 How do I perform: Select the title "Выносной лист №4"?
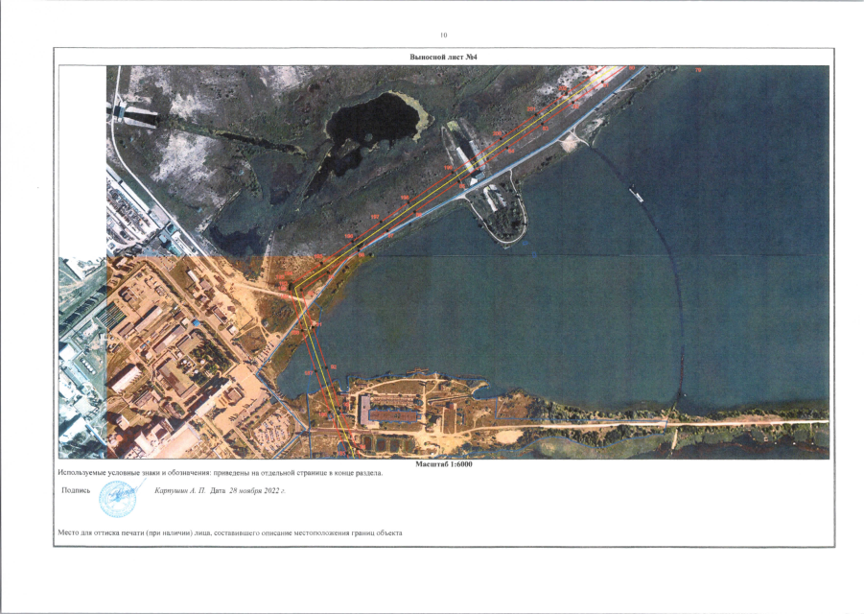(443, 57)
